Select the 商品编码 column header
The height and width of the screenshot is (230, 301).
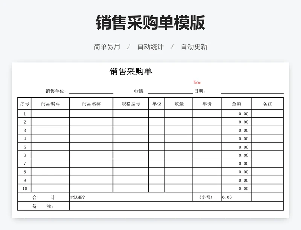[x=50, y=104]
